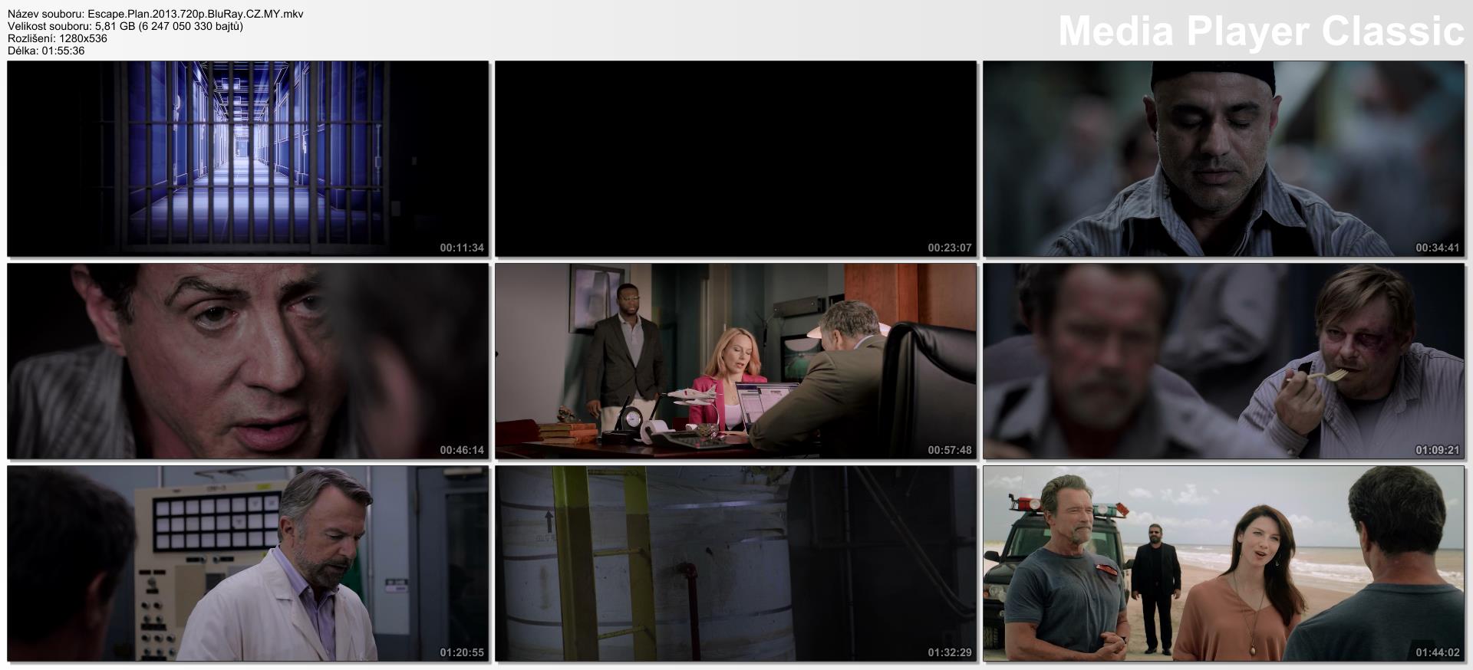Image resolution: width=1473 pixels, height=670 pixels.
Task: Click the Media Player Classic watermark
Action: coord(1260,31)
